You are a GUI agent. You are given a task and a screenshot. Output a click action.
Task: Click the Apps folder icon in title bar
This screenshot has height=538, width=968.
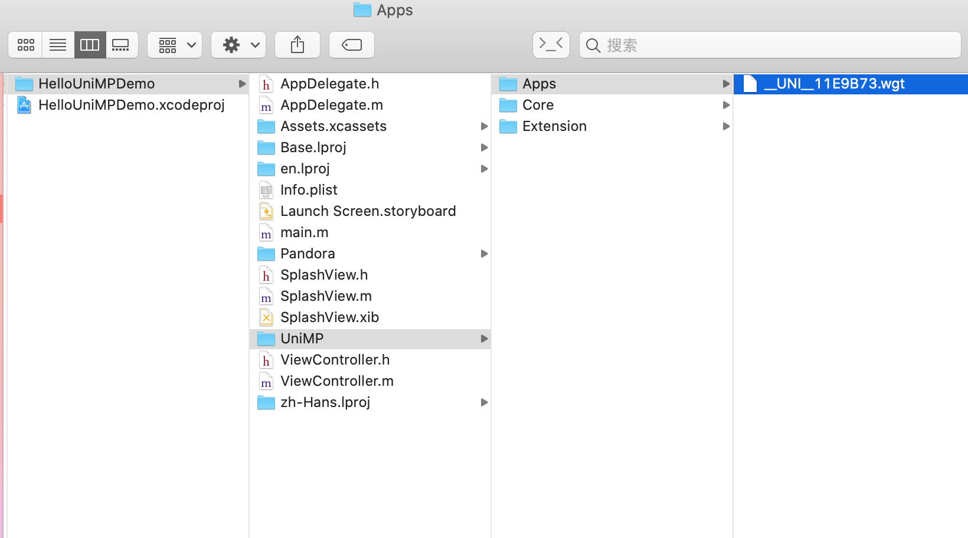362,10
